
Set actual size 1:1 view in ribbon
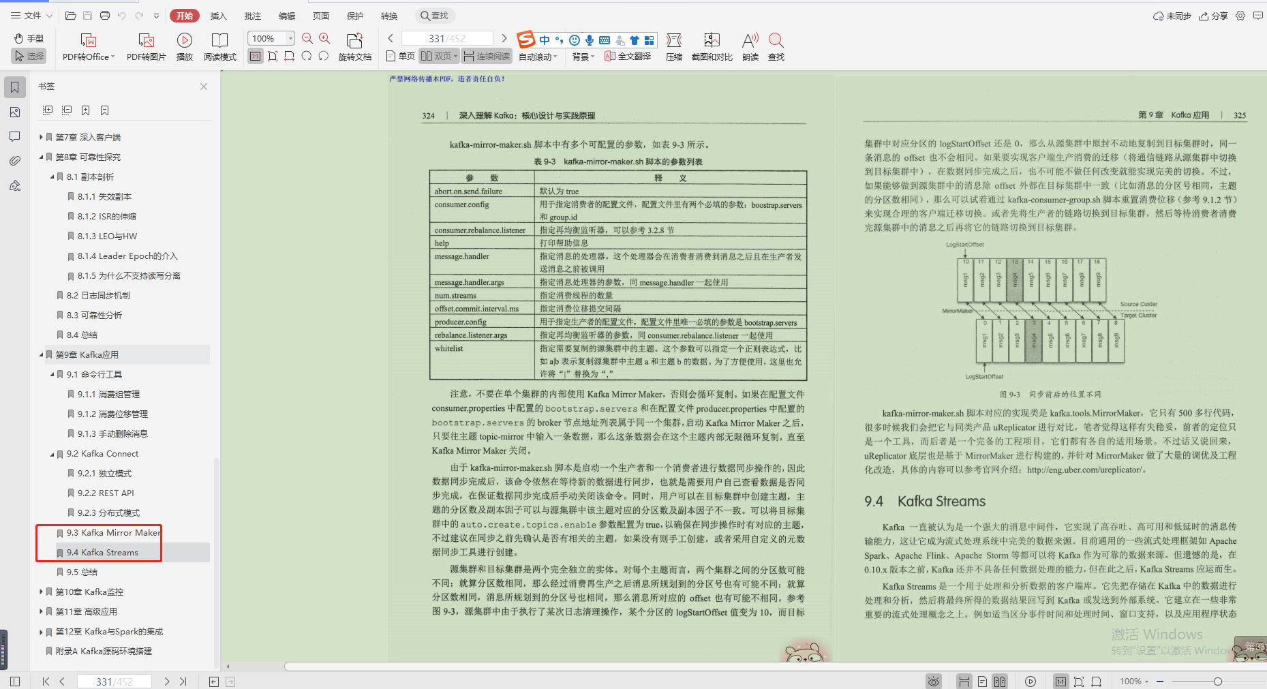click(x=256, y=57)
